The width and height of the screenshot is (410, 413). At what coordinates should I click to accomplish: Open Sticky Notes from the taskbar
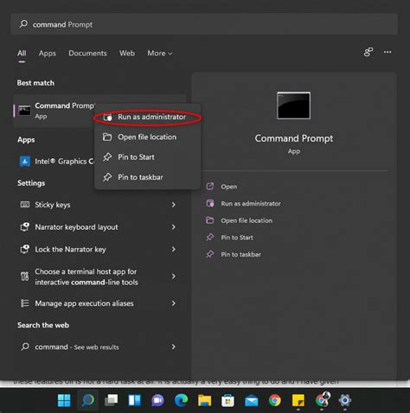click(298, 401)
